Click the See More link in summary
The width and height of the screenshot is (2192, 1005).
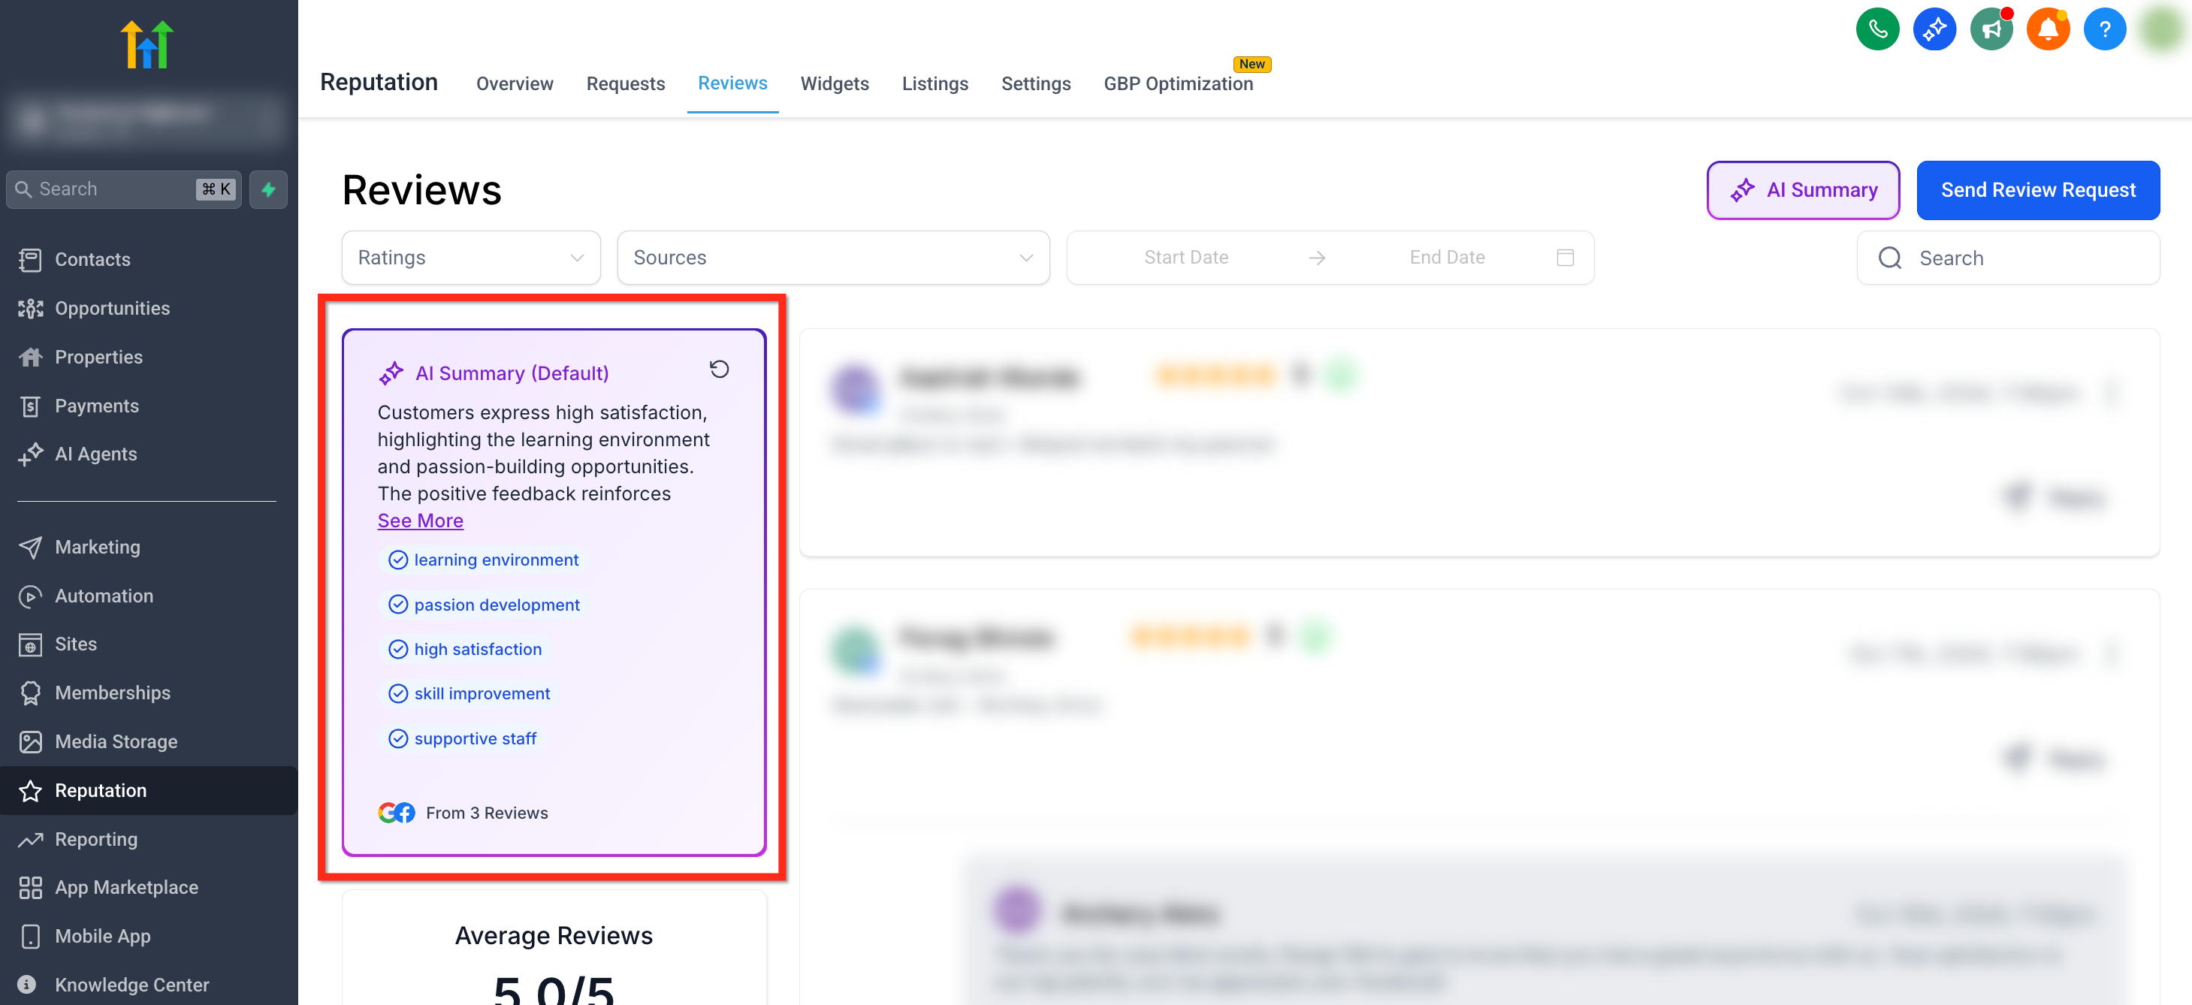421,521
